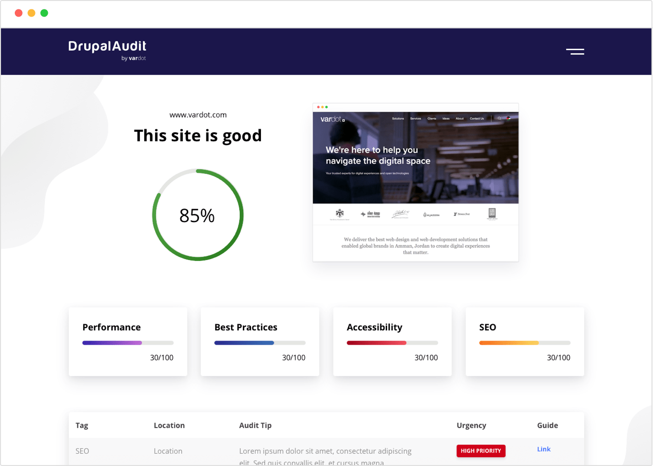Click the SEO tag cell in table row
Screen dimensions: 653x466
(x=82, y=451)
